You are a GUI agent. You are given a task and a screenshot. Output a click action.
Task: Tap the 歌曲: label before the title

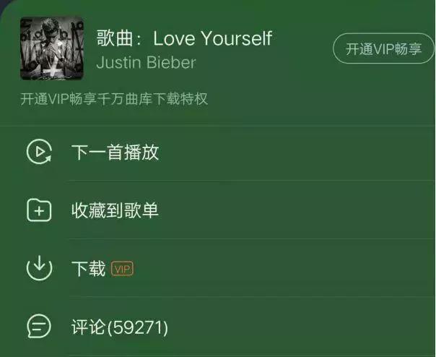click(119, 38)
